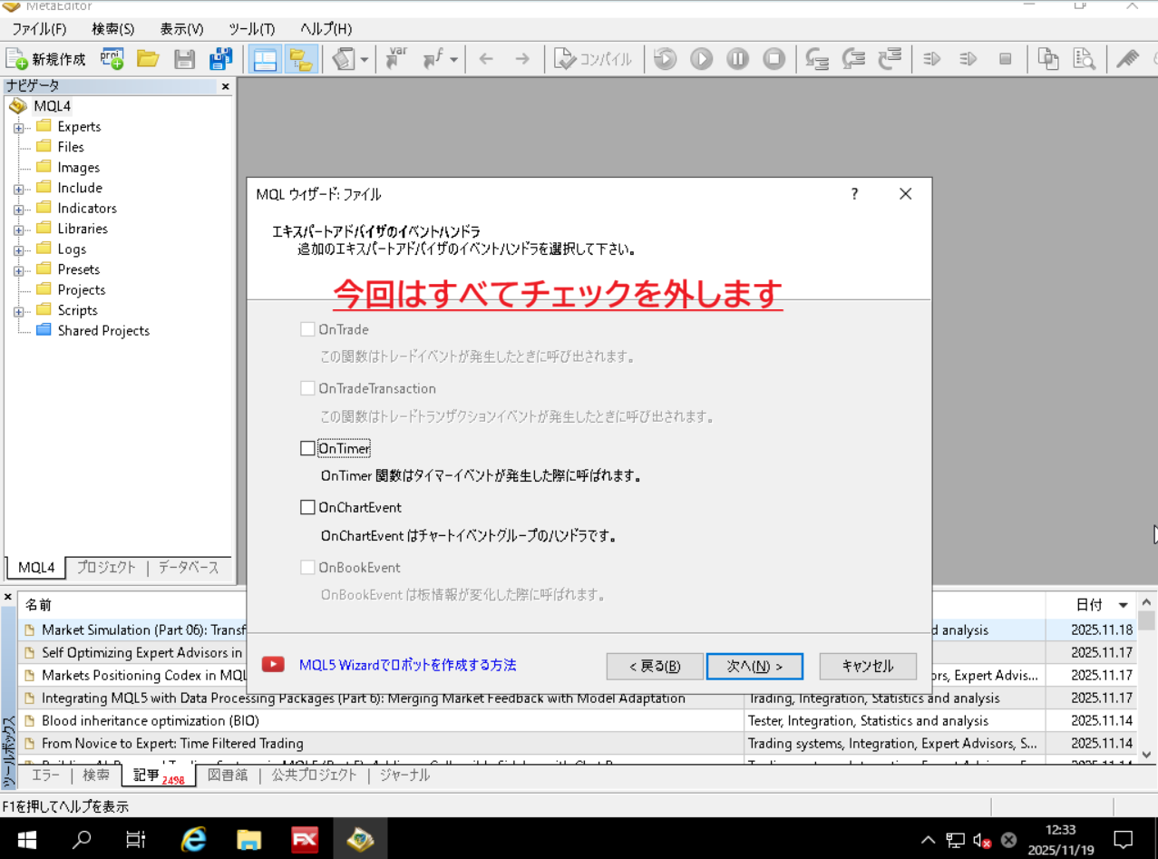The width and height of the screenshot is (1158, 859).
Task: Start debugging with the play icon
Action: coord(701,58)
